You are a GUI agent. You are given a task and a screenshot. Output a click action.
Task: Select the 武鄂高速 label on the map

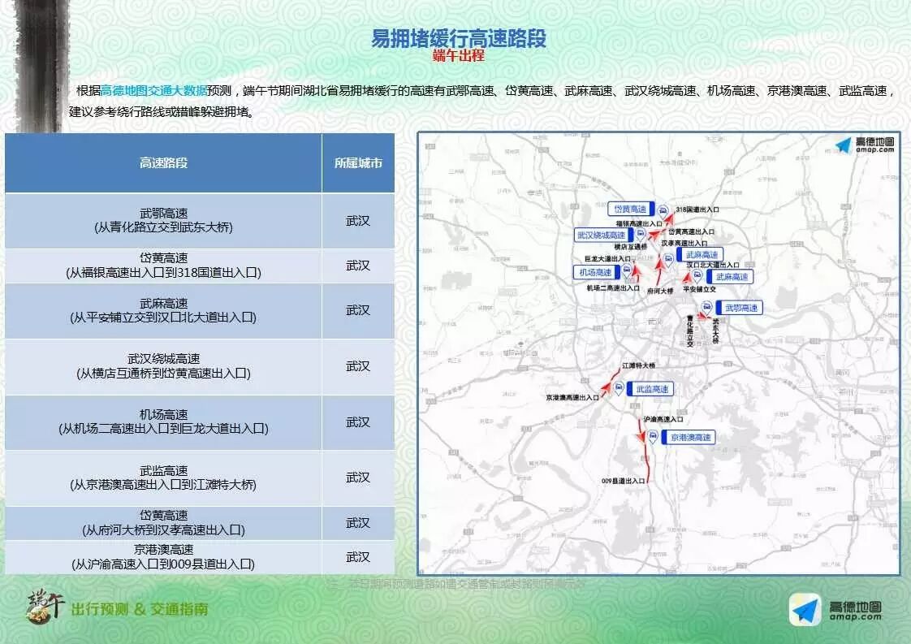[x=739, y=308]
